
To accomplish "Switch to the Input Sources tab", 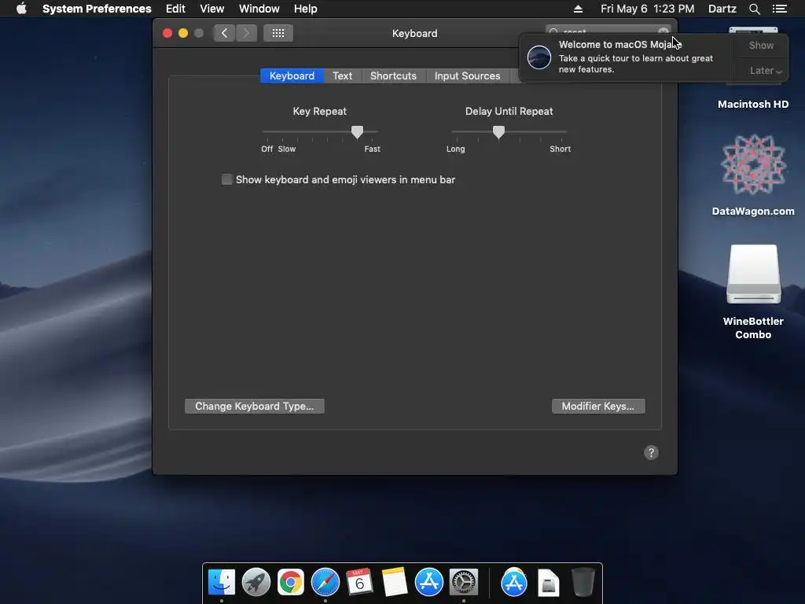I will [x=467, y=75].
